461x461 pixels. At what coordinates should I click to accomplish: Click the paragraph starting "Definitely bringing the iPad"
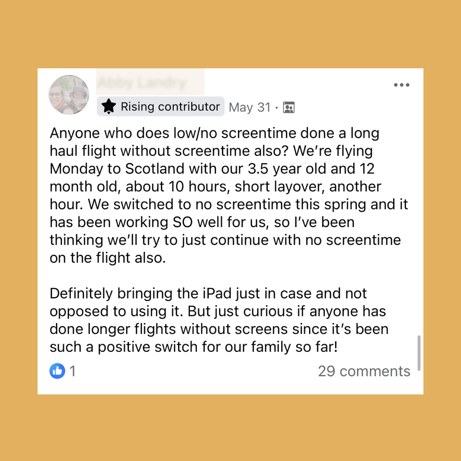(x=208, y=294)
